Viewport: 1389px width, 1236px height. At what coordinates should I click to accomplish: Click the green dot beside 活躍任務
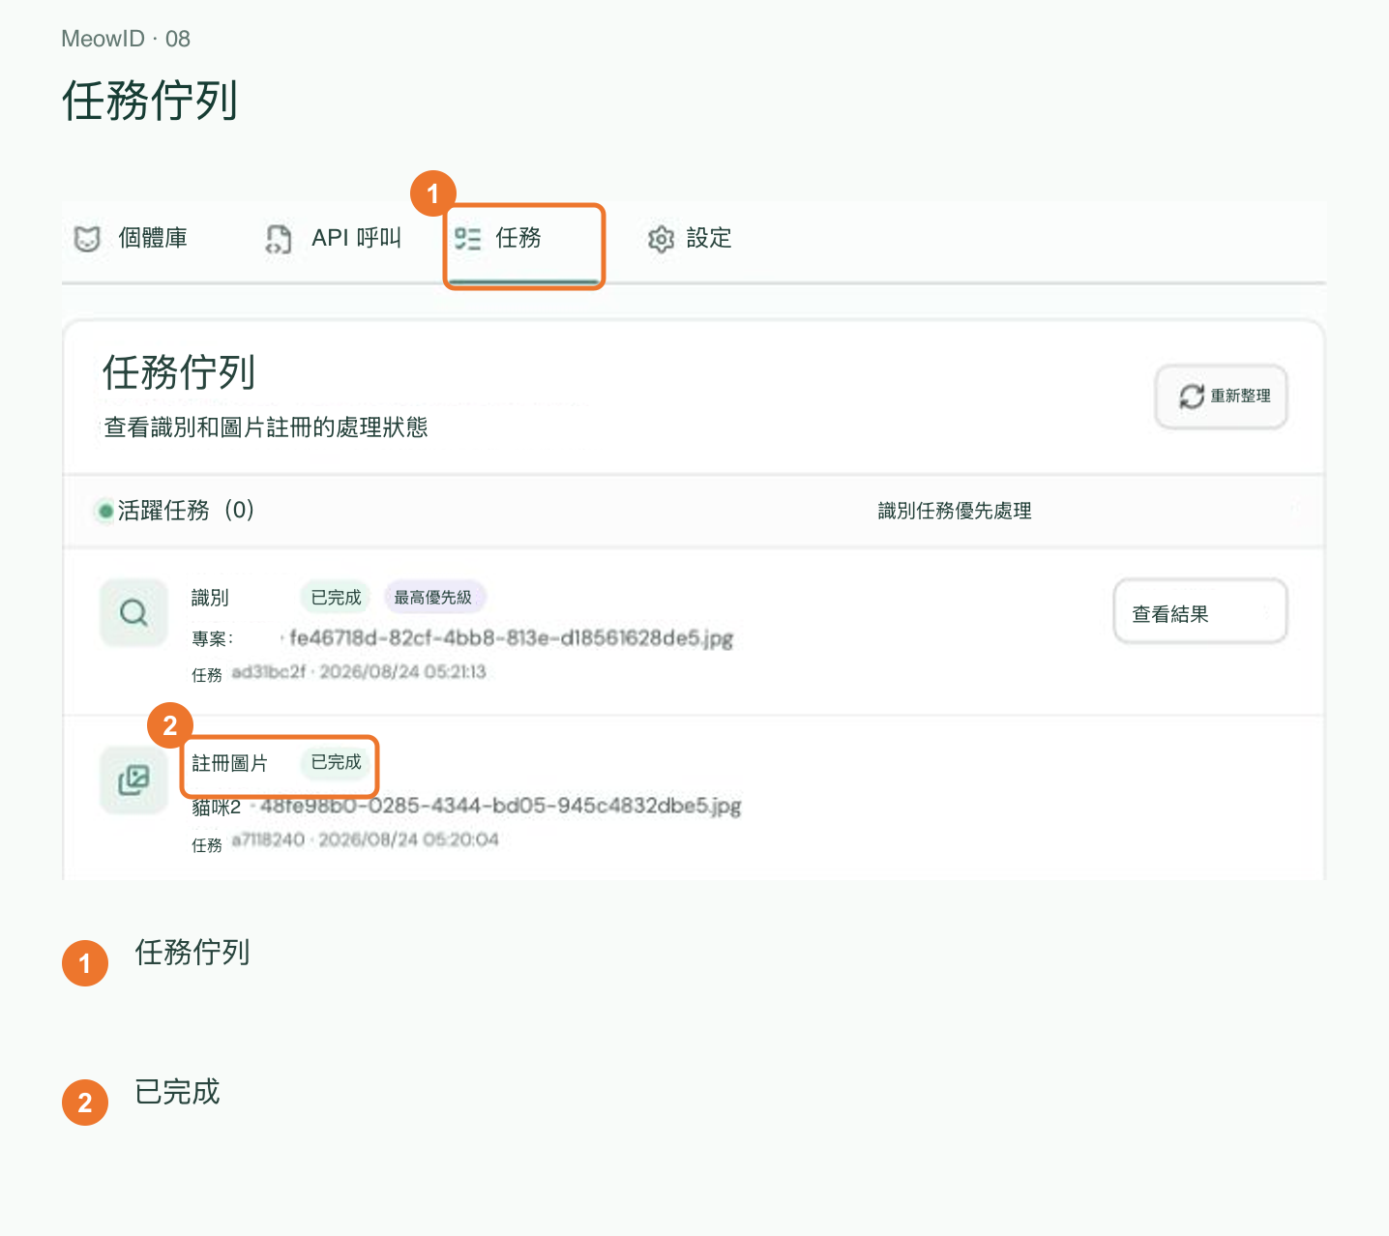[105, 511]
